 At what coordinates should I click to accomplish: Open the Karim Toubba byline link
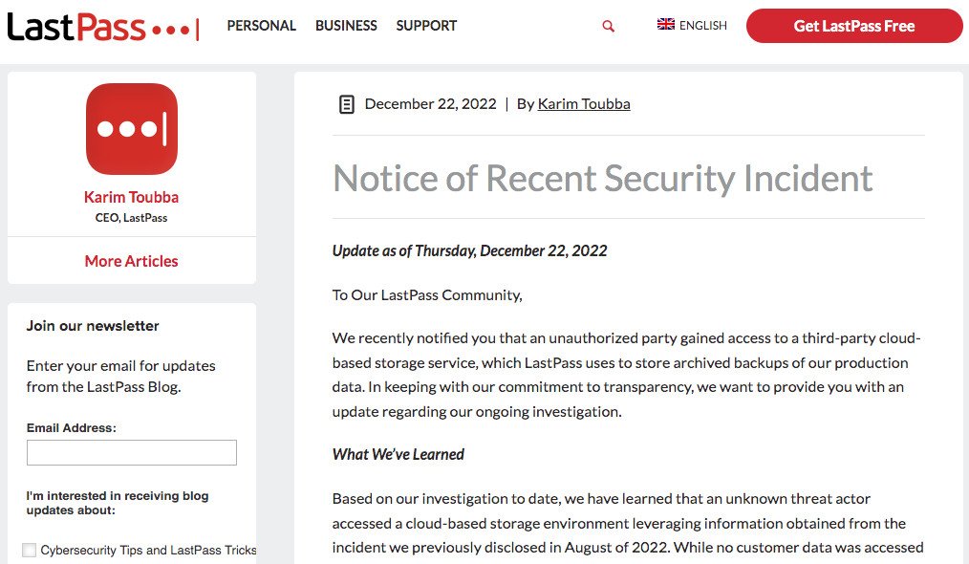point(584,104)
